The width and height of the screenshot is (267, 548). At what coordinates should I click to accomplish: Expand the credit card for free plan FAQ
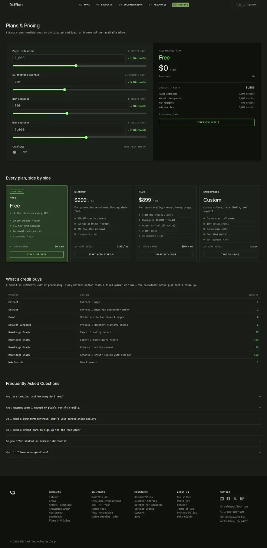click(x=133, y=430)
